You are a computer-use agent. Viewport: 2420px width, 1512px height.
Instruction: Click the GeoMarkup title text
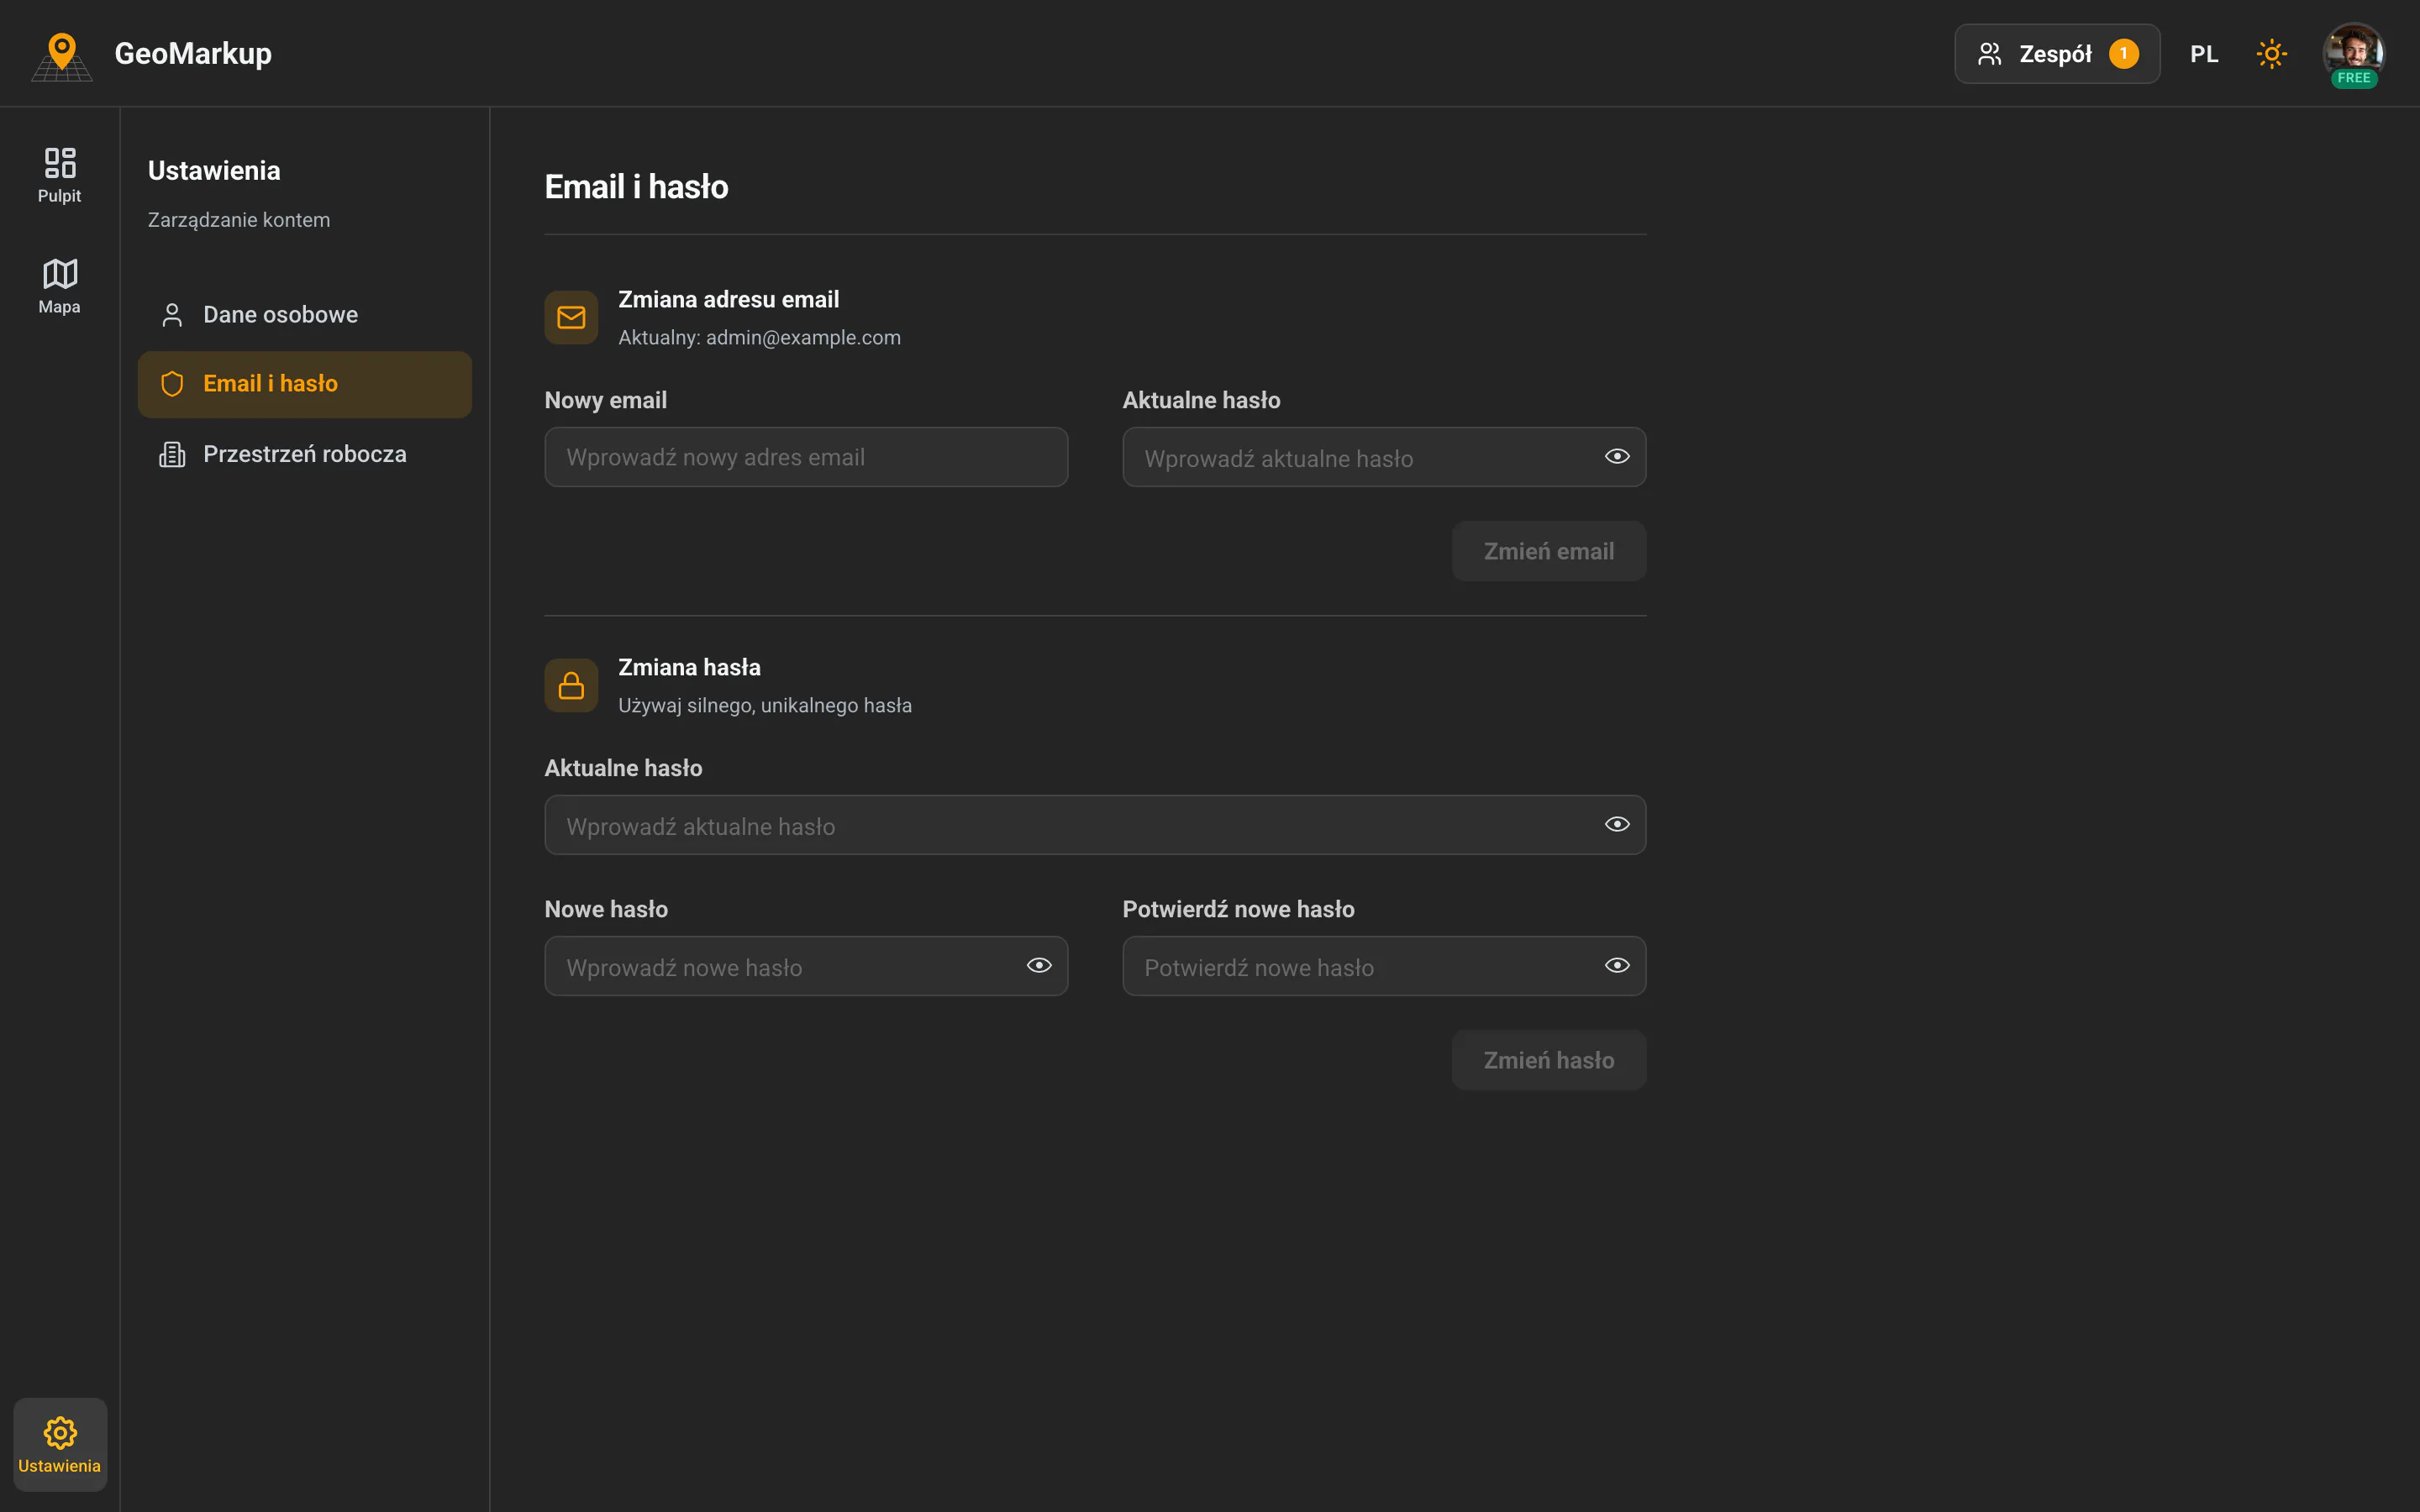coord(193,54)
